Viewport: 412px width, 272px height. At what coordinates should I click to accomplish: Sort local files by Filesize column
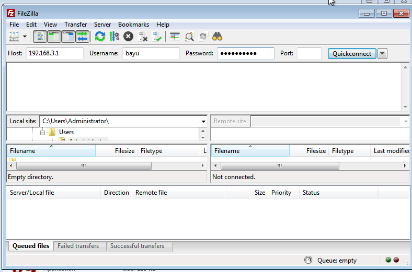(117, 151)
